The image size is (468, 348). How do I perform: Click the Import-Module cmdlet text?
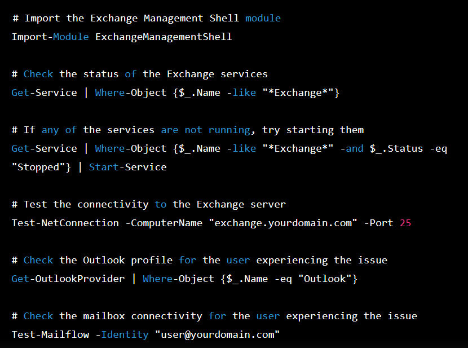50,37
